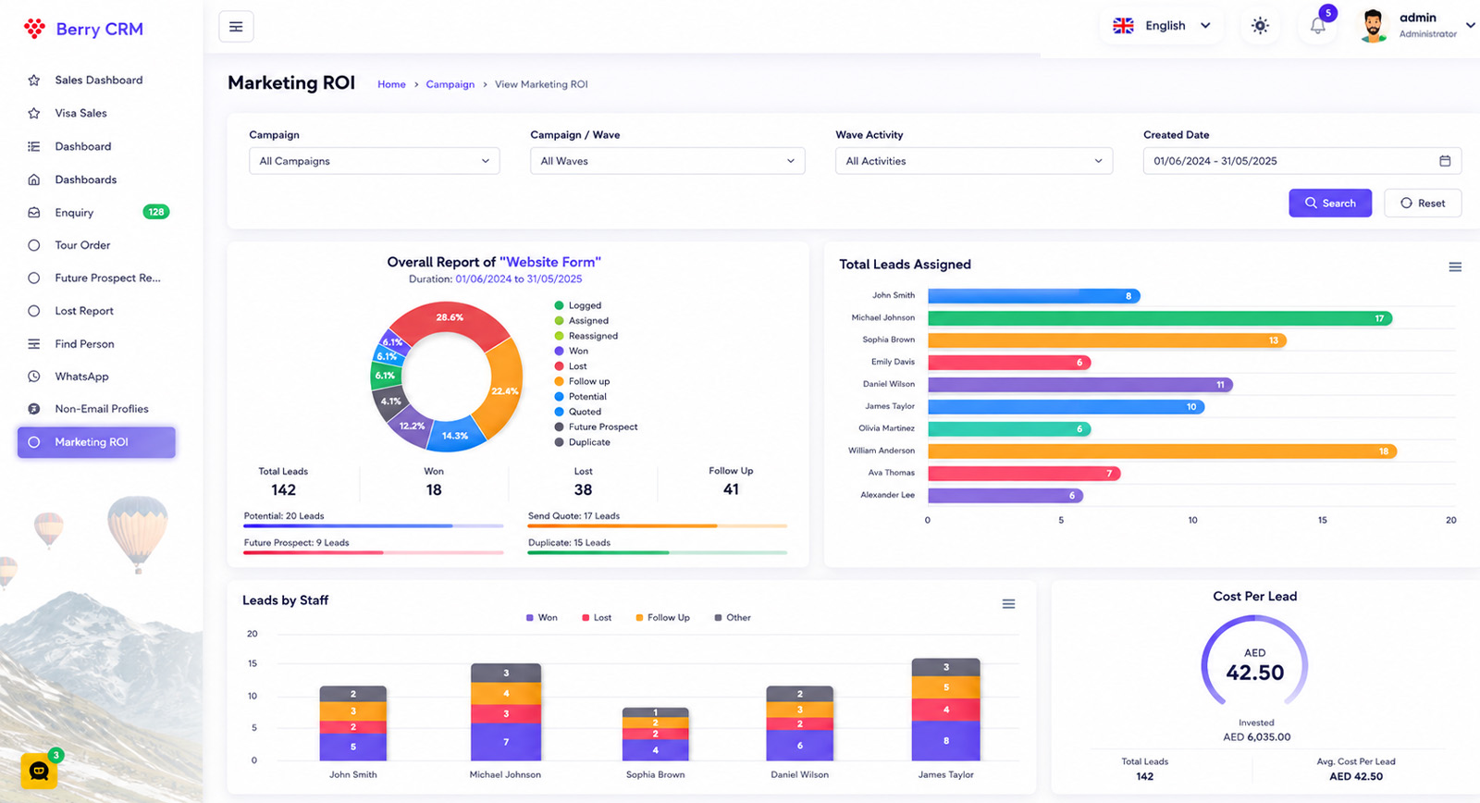Toggle the Quoted legend entry
This screenshot has height=803, width=1480.
pyautogui.click(x=578, y=412)
